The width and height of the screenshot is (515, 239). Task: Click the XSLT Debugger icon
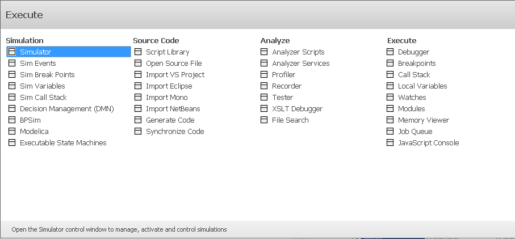264,109
